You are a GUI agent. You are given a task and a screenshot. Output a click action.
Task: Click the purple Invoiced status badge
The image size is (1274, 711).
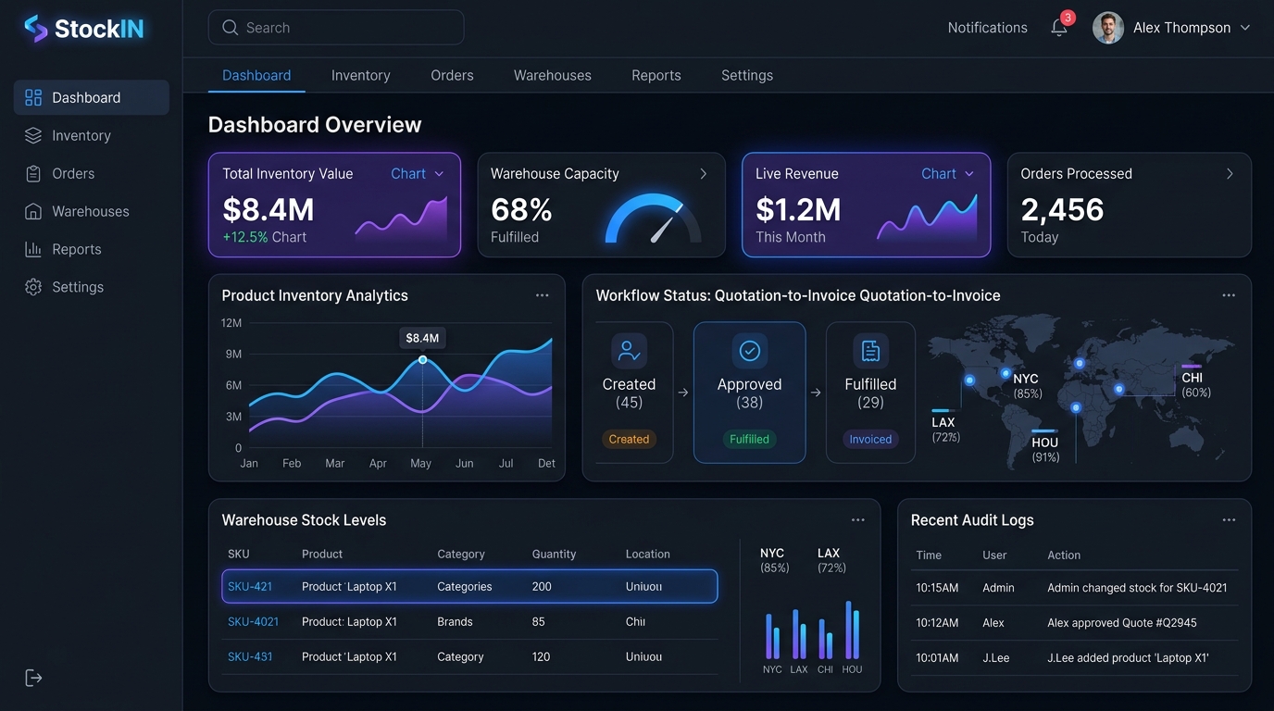click(870, 440)
